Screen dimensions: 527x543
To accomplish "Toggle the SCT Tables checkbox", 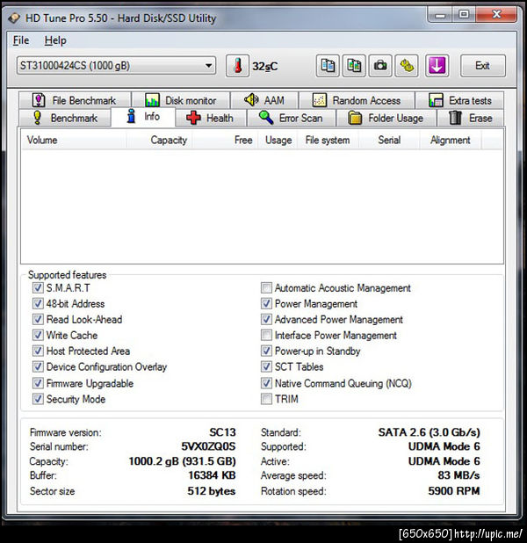I will tap(266, 366).
